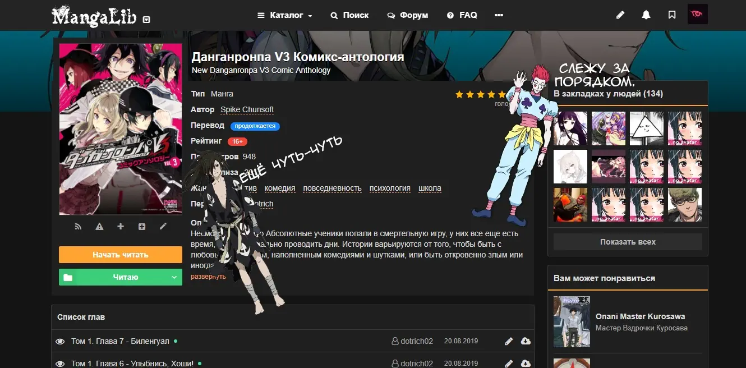Click the subtitle Мастер Вздрочки Куросава

point(642,328)
